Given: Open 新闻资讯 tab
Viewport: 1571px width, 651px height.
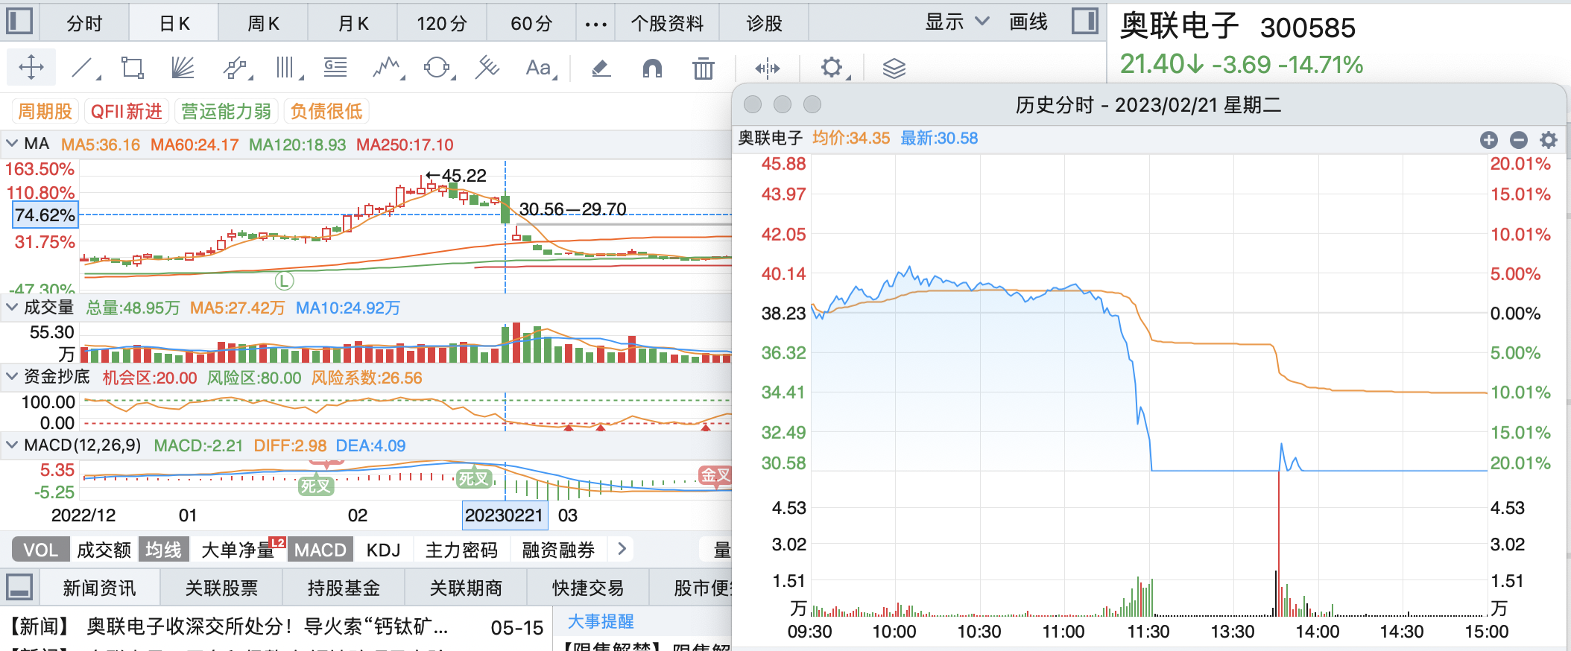Looking at the screenshot, I should tap(99, 588).
